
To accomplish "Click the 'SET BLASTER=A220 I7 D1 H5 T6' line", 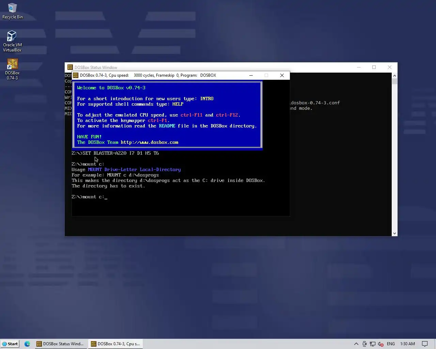I will [x=121, y=153].
